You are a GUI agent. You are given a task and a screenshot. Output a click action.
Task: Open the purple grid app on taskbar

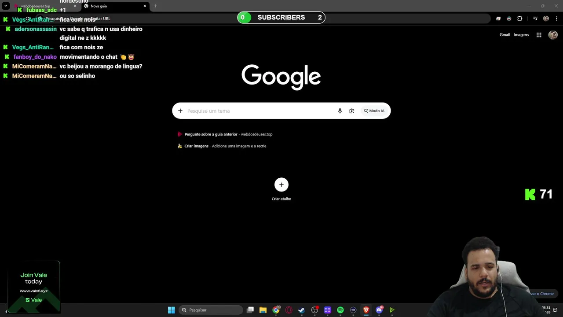click(x=327, y=310)
